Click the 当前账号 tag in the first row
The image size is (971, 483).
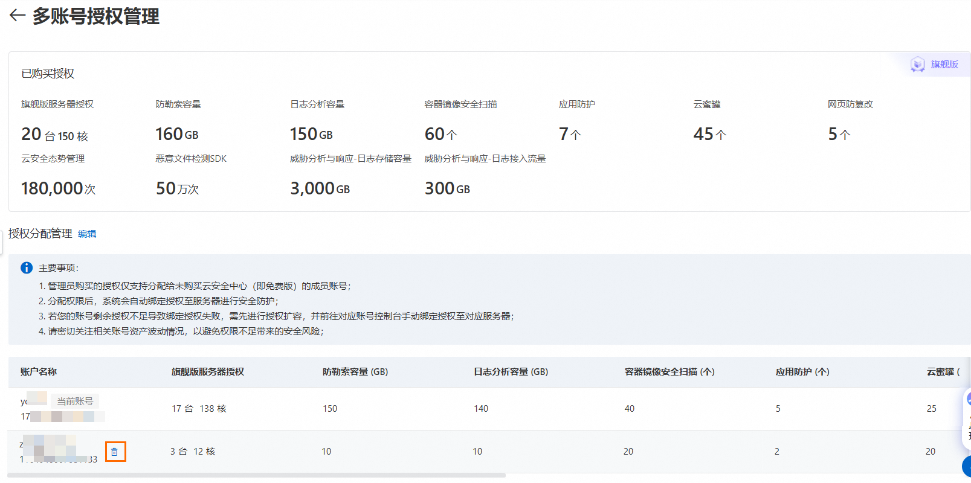click(x=75, y=401)
